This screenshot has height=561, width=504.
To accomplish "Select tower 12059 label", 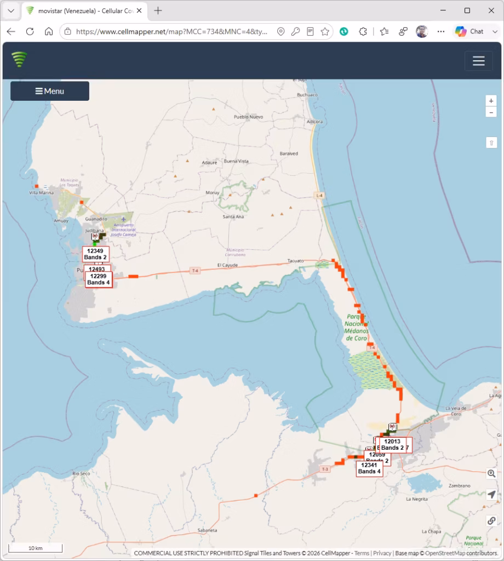I will coord(377,455).
